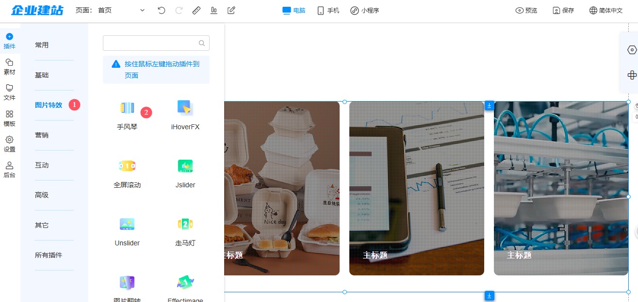Select the 互动 plugin category
The height and width of the screenshot is (302, 638).
point(42,165)
